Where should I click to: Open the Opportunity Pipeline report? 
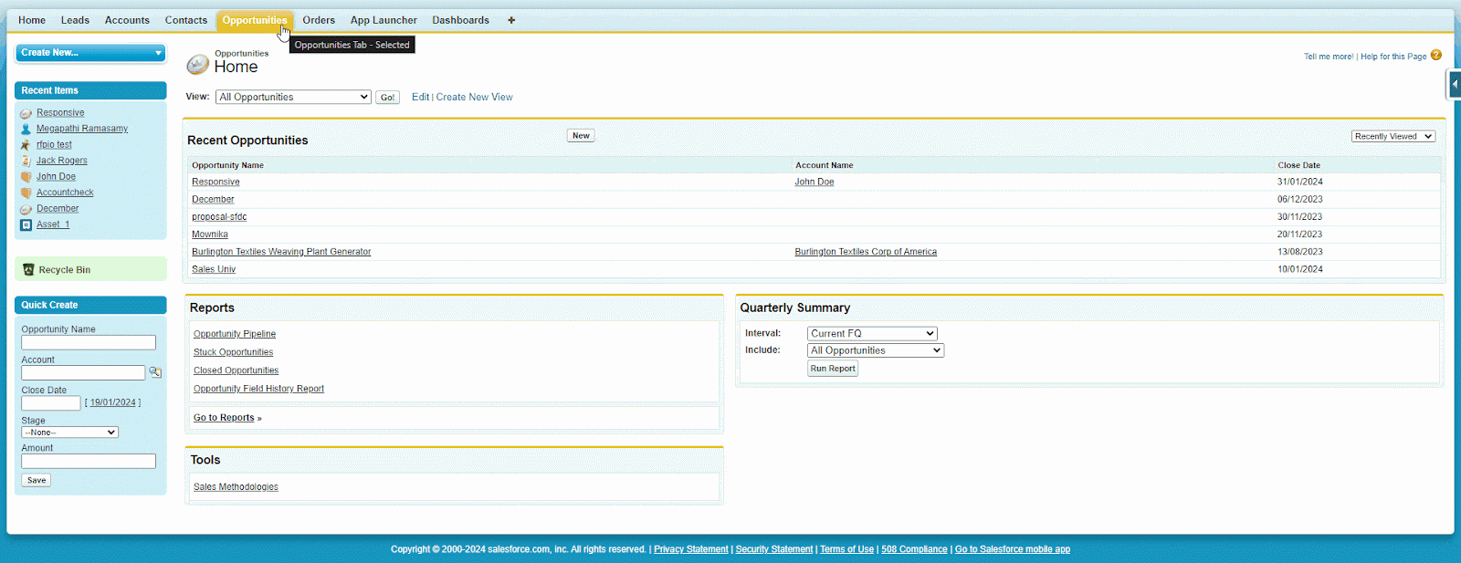(x=235, y=334)
